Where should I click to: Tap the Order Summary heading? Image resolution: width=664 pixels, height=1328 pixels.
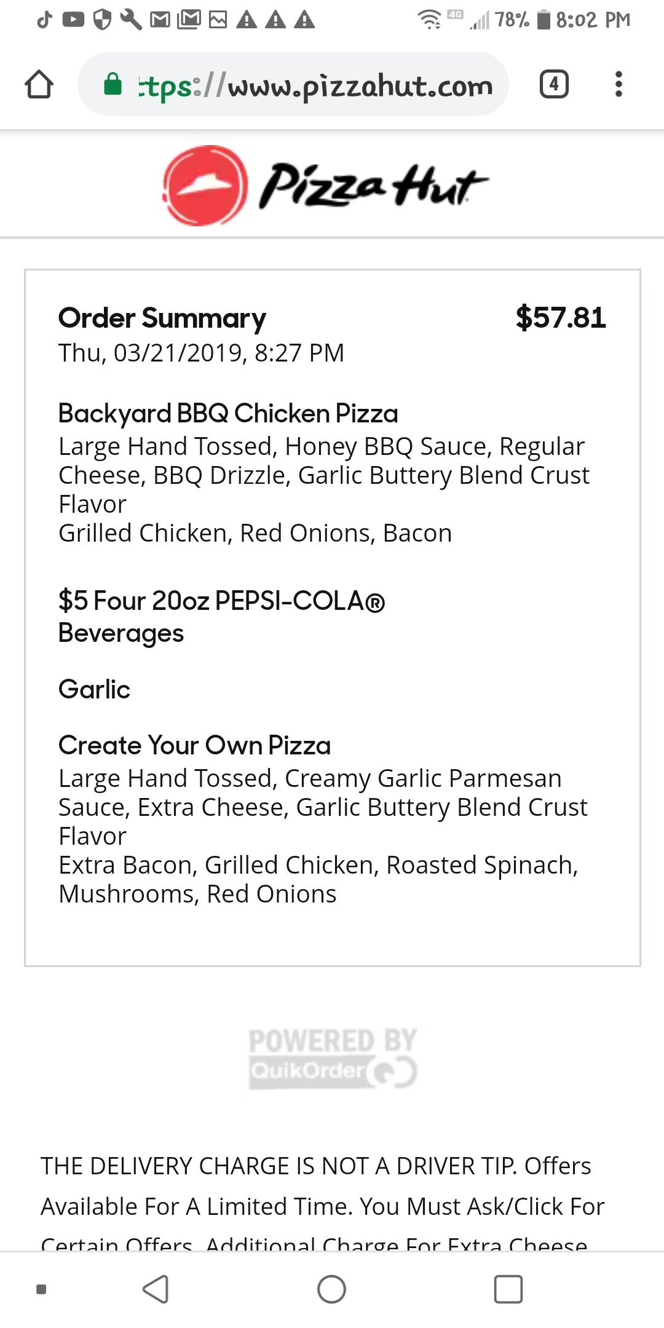[x=162, y=318]
